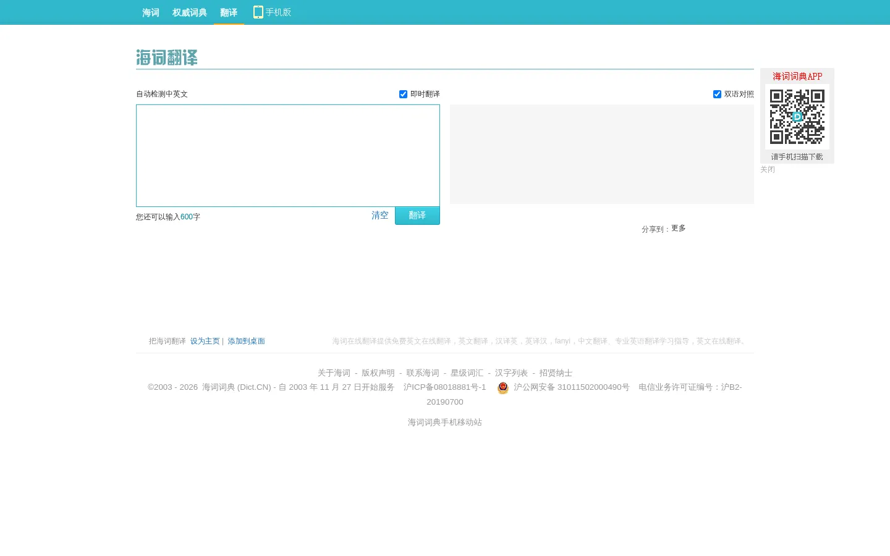Click the translation output area
The image size is (890, 556).
(x=602, y=154)
